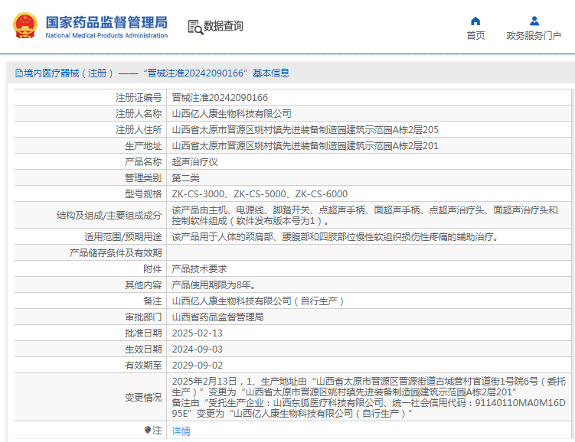Click the 首页 home icon
This screenshot has height=442, width=575.
click(475, 21)
